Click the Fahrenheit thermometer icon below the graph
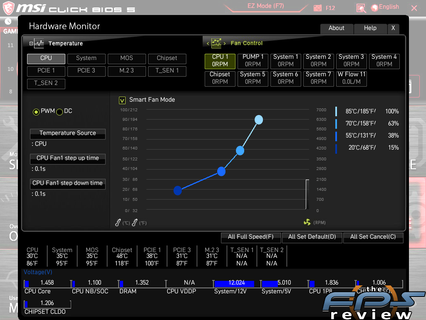Viewport: 426px width, 320px height. coord(134,223)
